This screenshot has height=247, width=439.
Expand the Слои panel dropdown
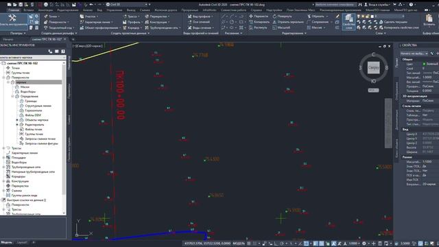coord(381,34)
